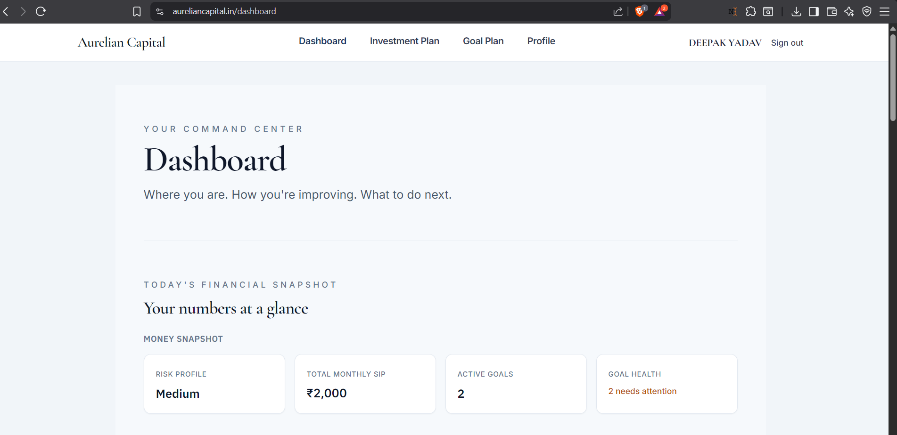Image resolution: width=897 pixels, height=435 pixels.
Task: Navigate to the Profile section
Action: coord(541,41)
